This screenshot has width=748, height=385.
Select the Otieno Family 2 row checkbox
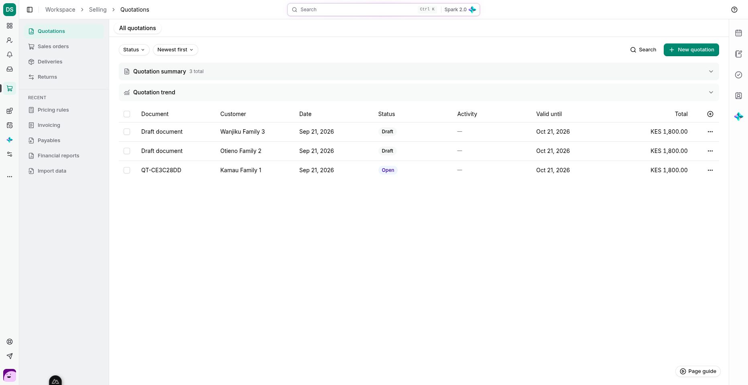(x=127, y=151)
